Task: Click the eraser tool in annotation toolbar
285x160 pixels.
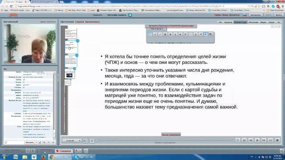Action: 201,35
